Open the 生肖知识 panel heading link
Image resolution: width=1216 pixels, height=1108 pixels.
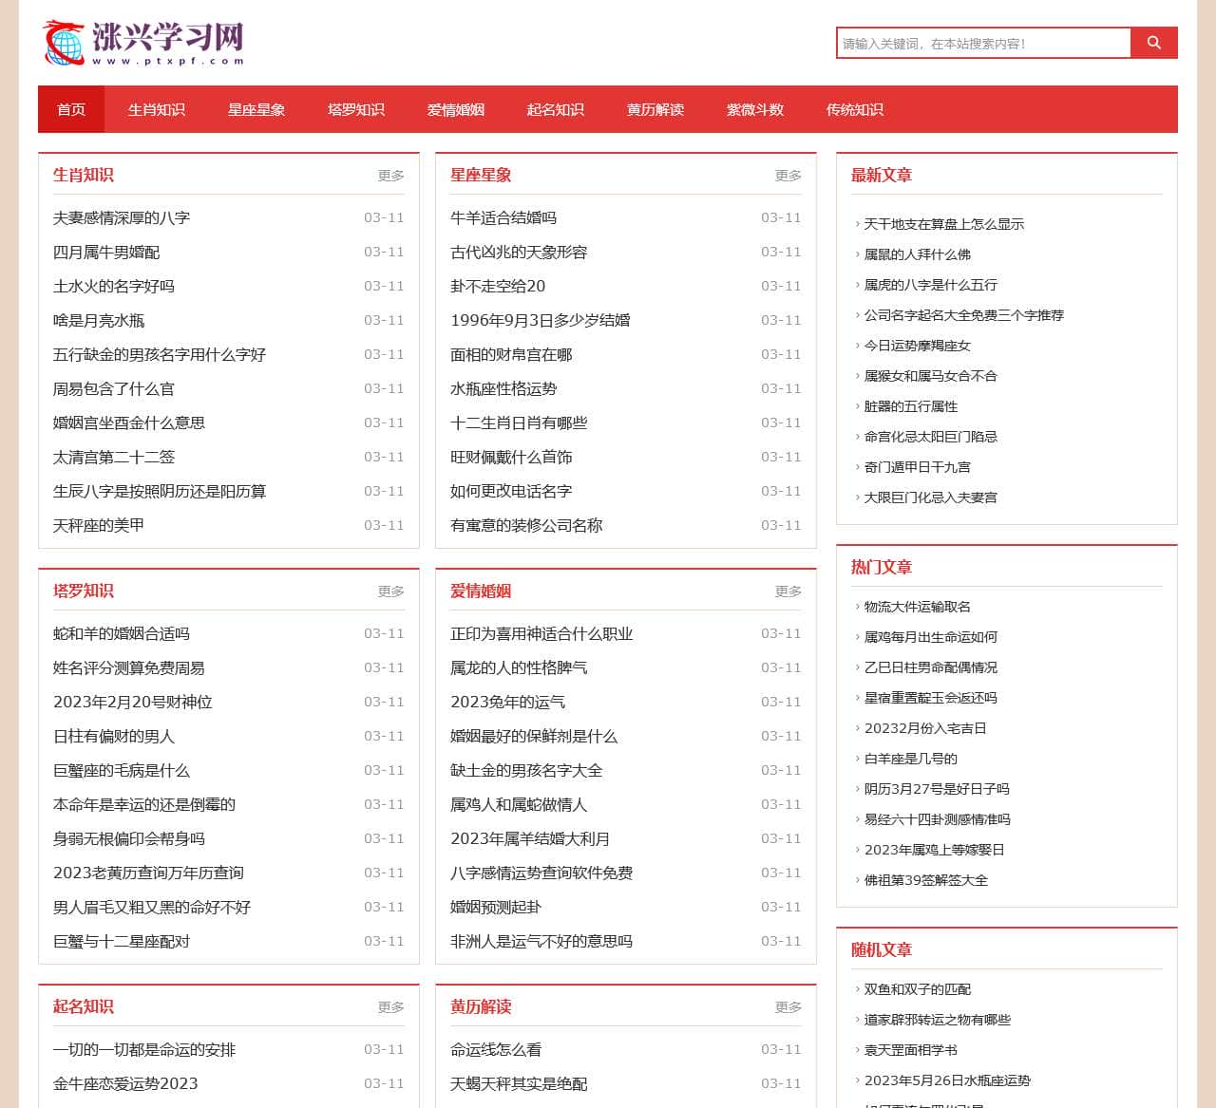click(84, 175)
